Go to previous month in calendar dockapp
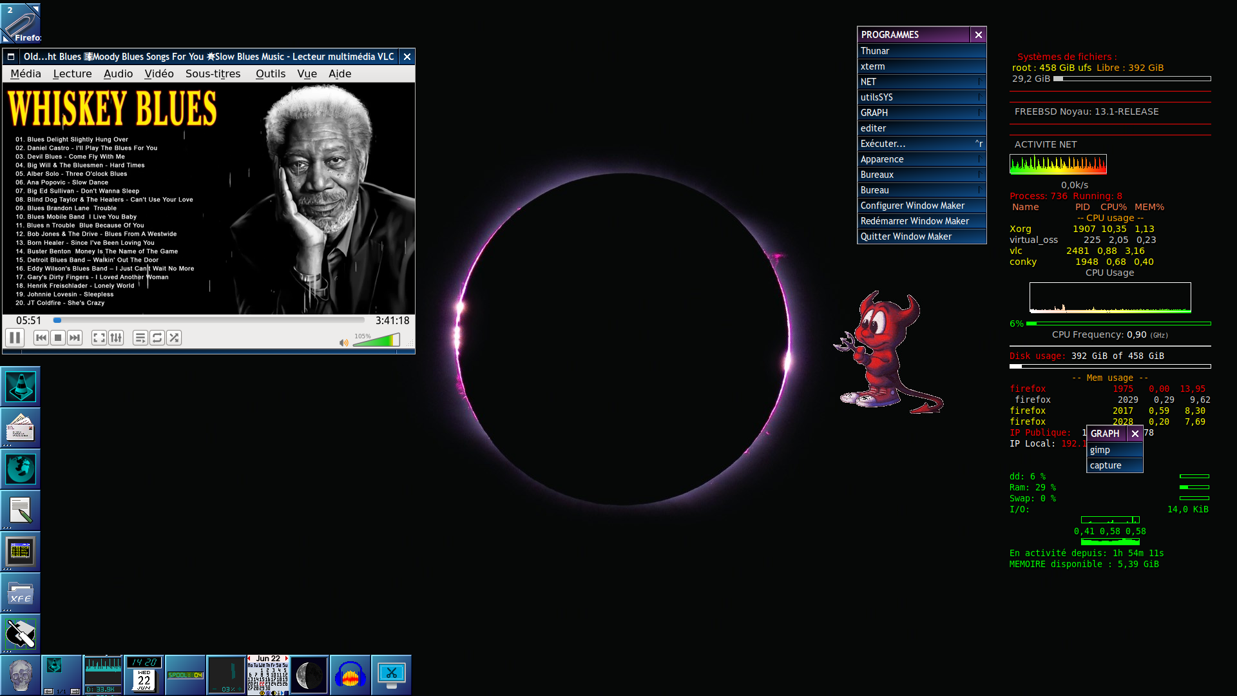 [x=250, y=659]
